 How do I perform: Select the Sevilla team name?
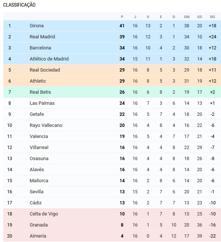[37, 192]
